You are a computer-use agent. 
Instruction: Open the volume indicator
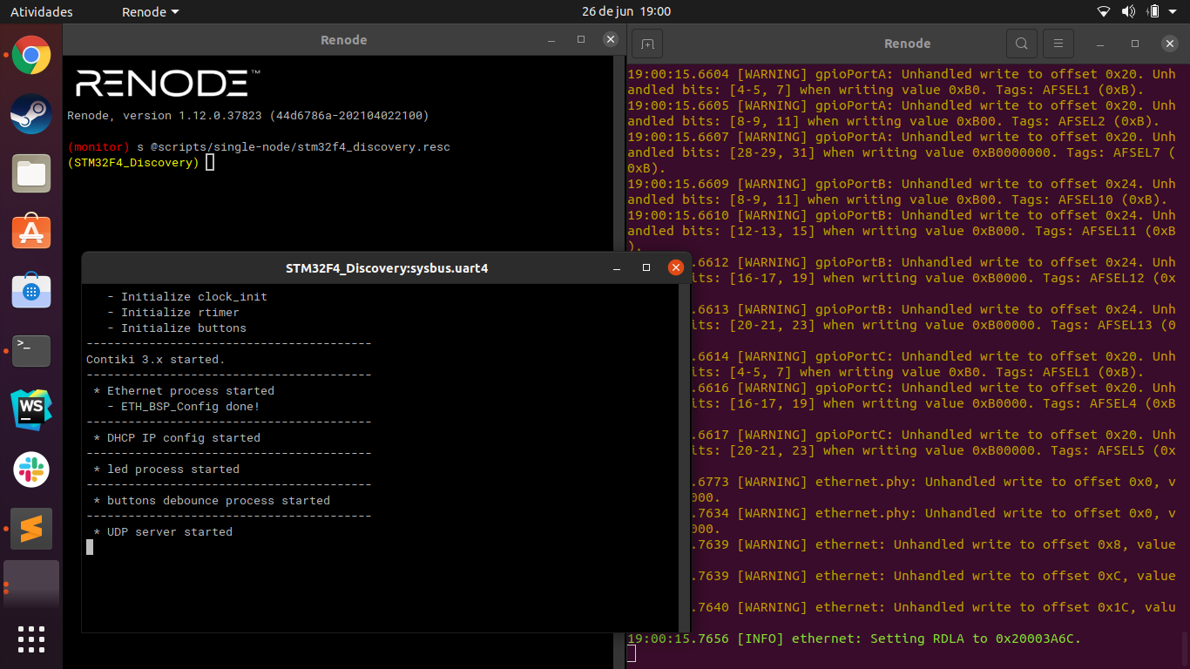point(1128,11)
